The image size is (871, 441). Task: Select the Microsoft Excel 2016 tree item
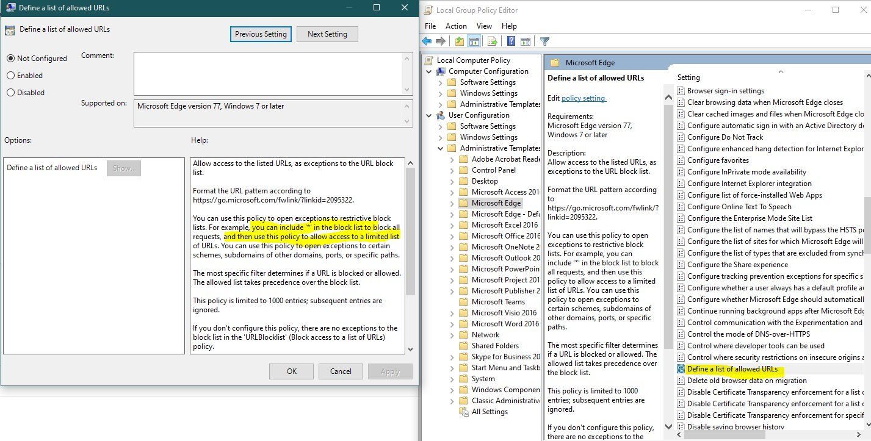pos(505,225)
